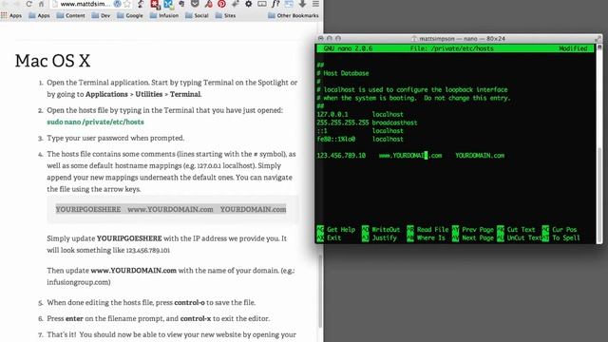
Task: Open the WhatFont f? extension
Action: click(x=275, y=4)
